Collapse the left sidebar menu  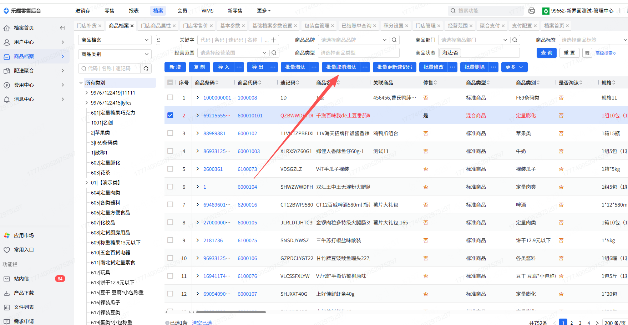62,28
